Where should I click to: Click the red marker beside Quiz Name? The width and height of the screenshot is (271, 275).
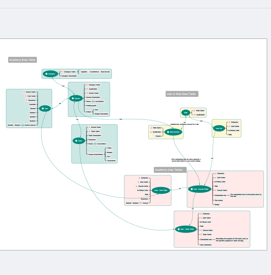(25, 96)
